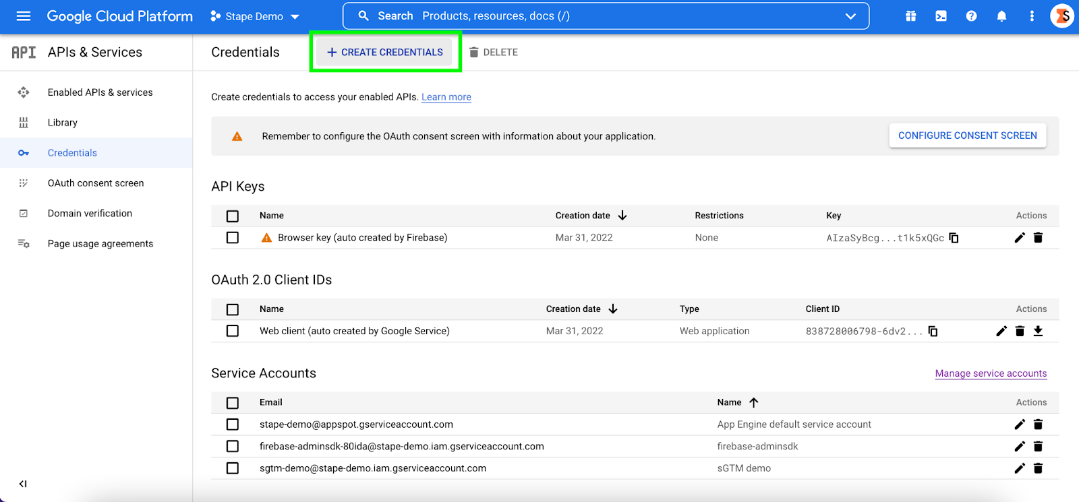Open the three-dot settings menu in header
The width and height of the screenshot is (1079, 502).
(x=1032, y=16)
